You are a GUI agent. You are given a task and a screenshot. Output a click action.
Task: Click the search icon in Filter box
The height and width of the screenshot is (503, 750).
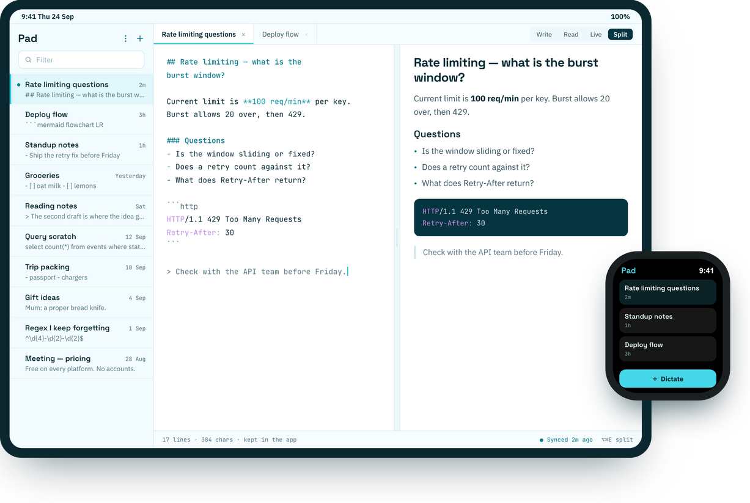click(x=28, y=60)
